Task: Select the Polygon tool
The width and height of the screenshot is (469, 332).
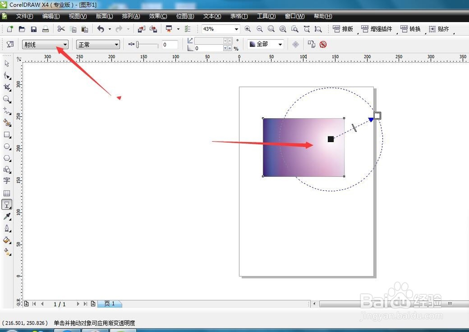Action: coord(7,158)
